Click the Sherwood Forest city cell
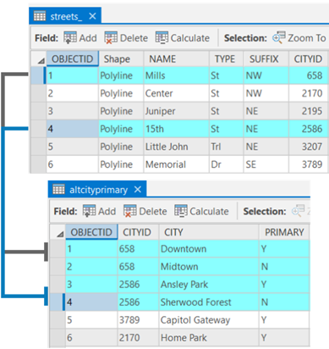The image size is (329, 349). click(x=209, y=302)
